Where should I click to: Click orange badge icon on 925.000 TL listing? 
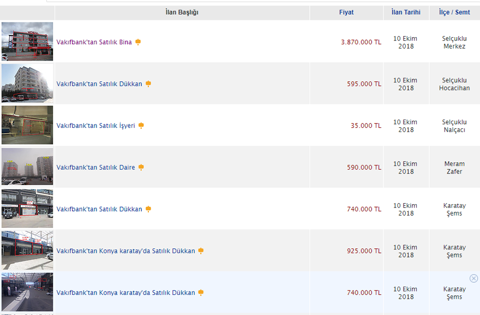point(201,251)
